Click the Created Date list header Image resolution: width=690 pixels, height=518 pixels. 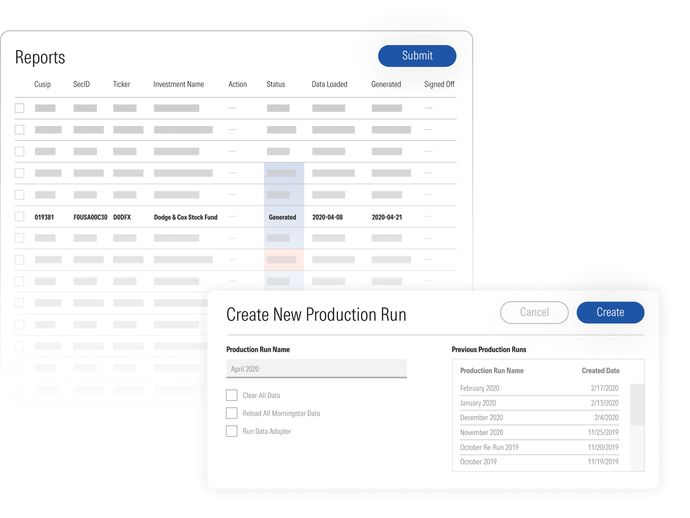[600, 371]
